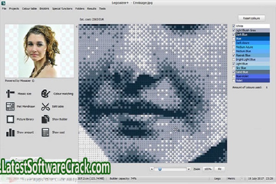
Task: Click the zoom slider left arrow
Action: pos(151,169)
